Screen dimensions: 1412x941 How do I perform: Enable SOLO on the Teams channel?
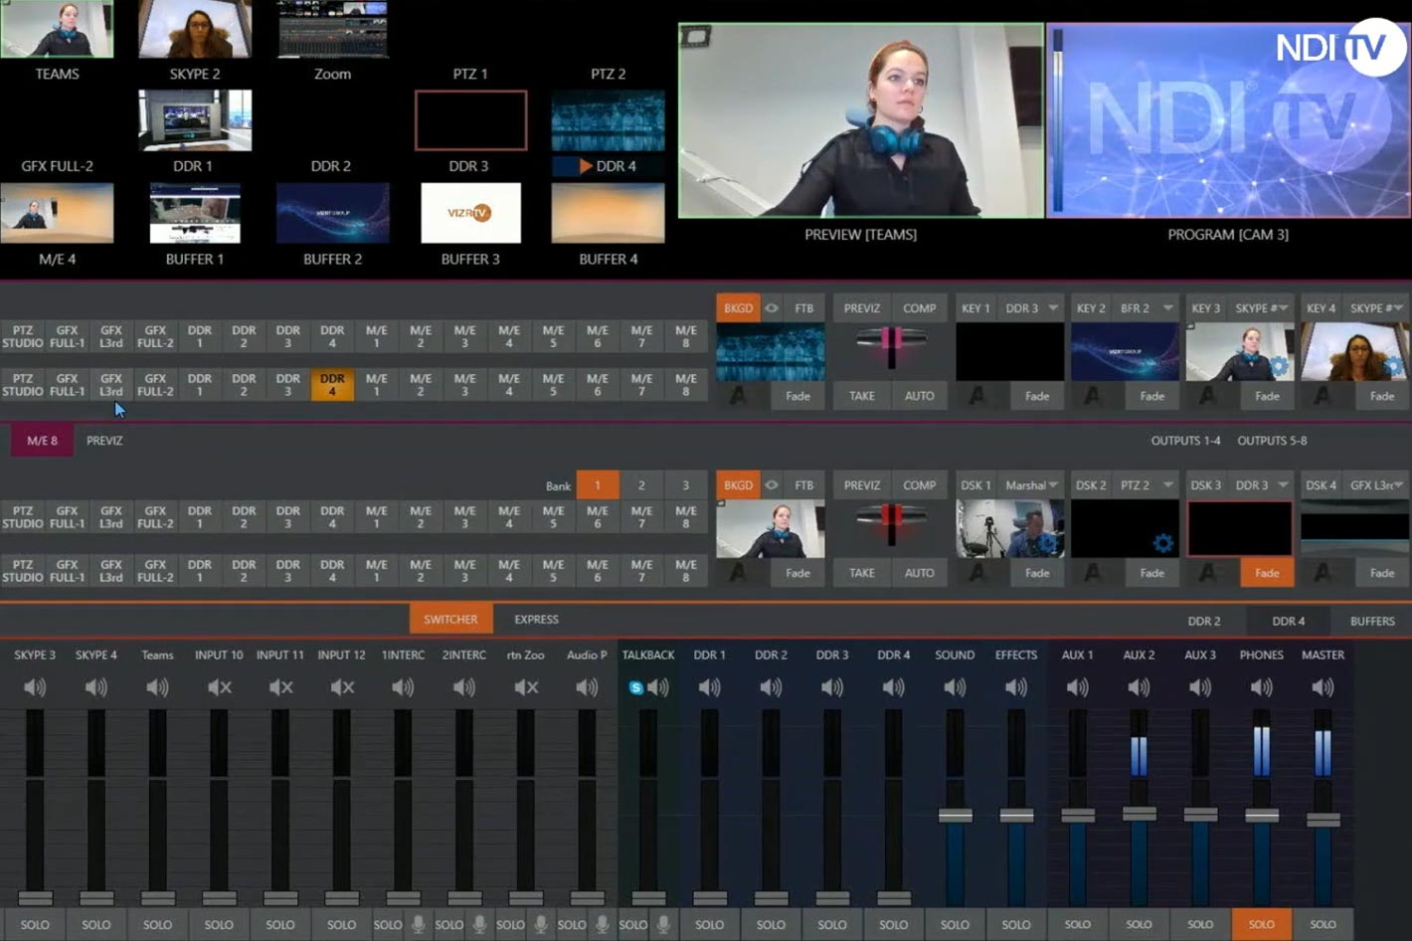coord(157,924)
